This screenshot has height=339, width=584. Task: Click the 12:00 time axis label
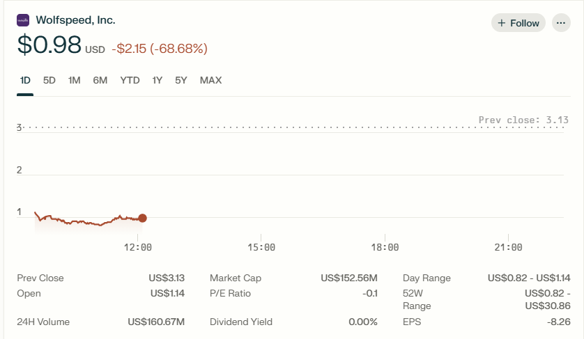click(138, 247)
